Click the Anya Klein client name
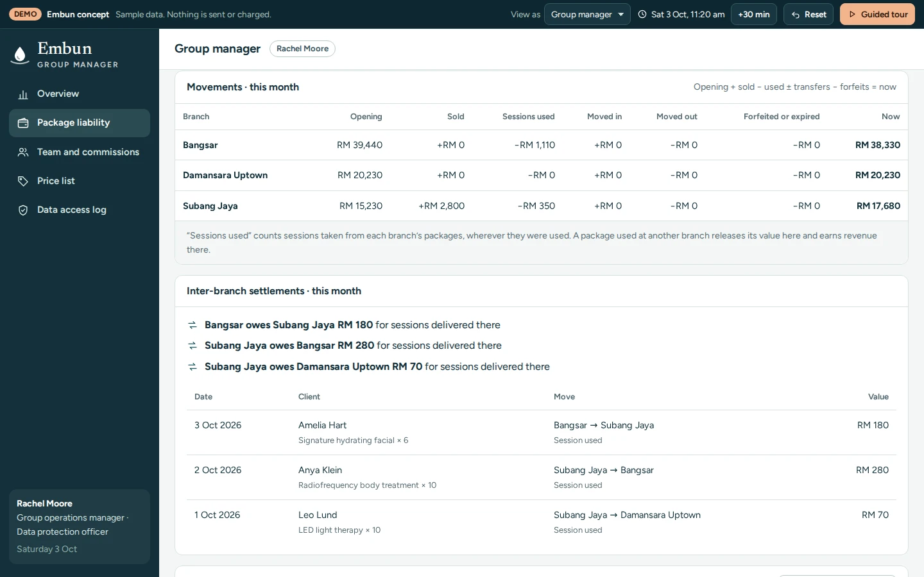This screenshot has width=924, height=577. pyautogui.click(x=320, y=470)
